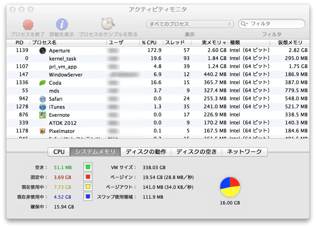Select the green Coda leaf icon
The image size is (316, 228).
click(43, 83)
